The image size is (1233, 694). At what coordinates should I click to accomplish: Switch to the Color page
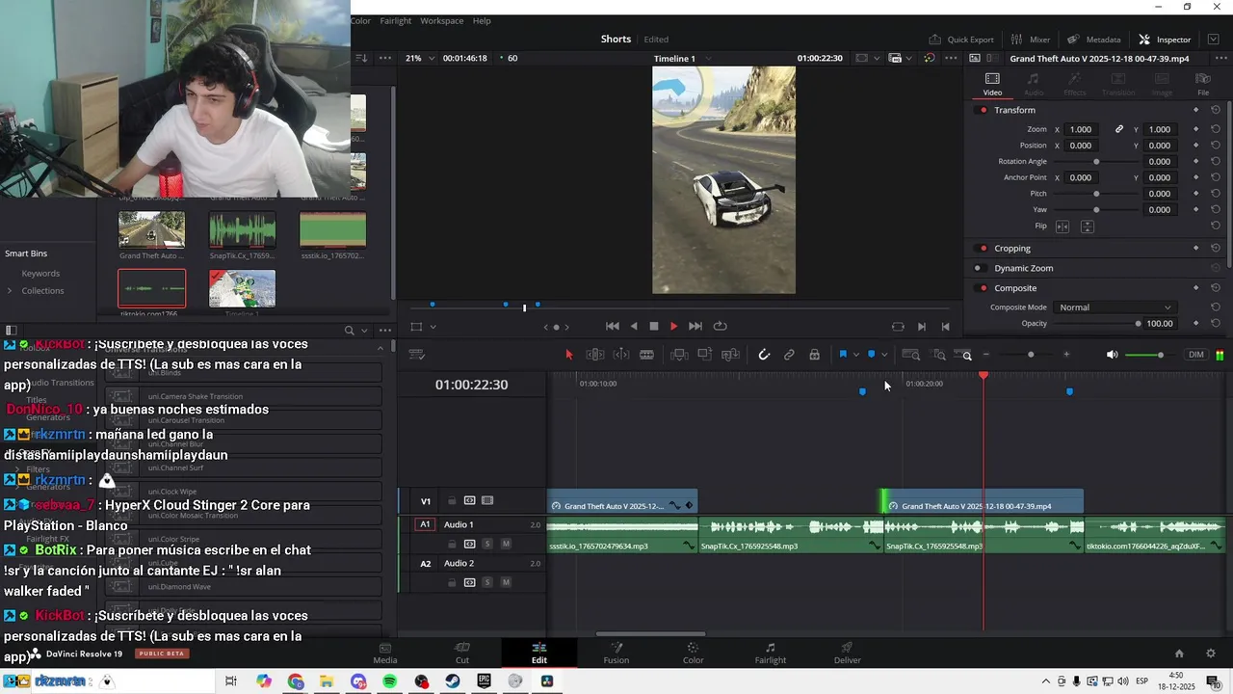pyautogui.click(x=693, y=653)
